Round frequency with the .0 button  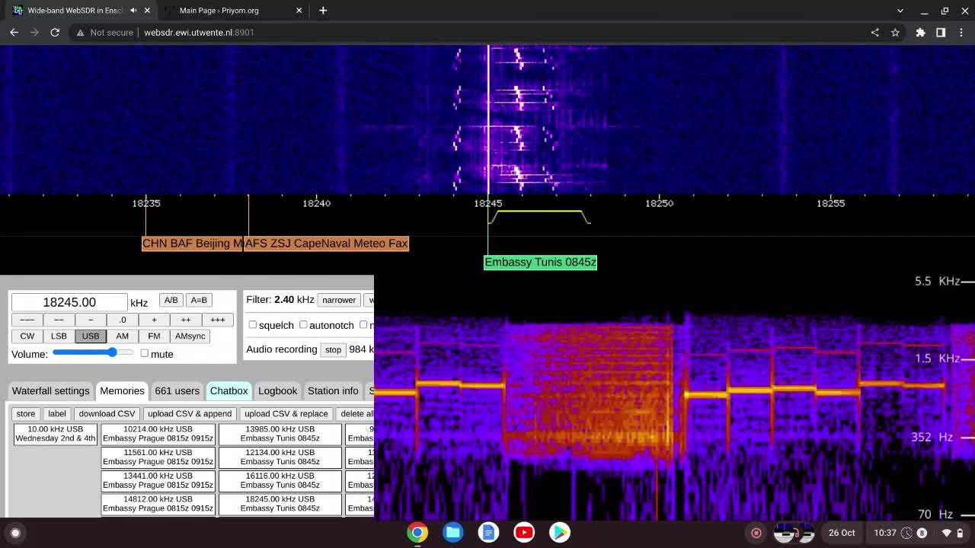click(122, 320)
